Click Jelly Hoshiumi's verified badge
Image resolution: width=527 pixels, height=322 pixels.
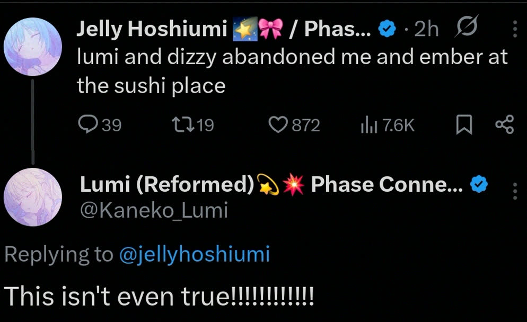point(388,30)
